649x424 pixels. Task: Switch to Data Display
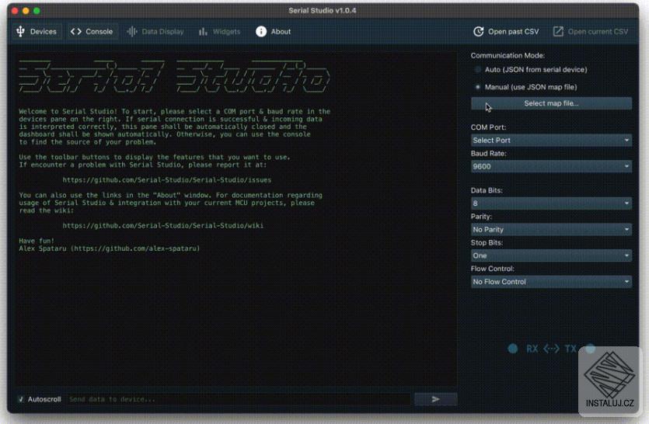pyautogui.click(x=155, y=31)
